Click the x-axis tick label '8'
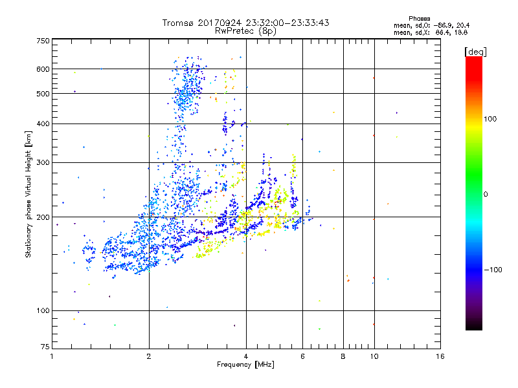Screen dimensions: 518x388 (x=343, y=356)
